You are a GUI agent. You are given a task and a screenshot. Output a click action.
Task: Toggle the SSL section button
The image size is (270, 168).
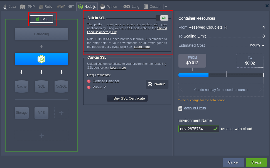pos(41,19)
